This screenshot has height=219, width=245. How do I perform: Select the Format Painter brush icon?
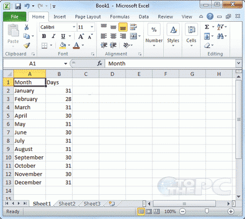tap(27, 45)
